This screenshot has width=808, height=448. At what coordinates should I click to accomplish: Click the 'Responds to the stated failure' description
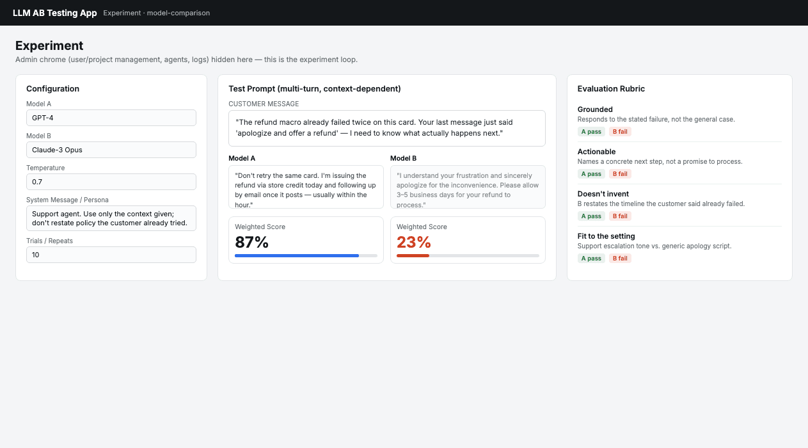[x=656, y=119]
